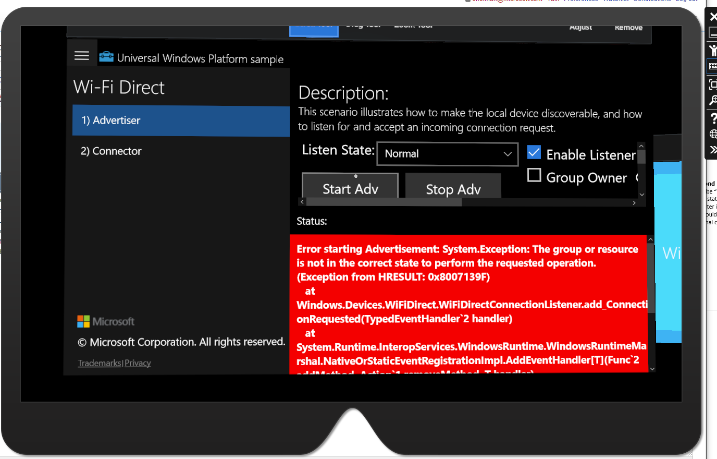717x459 pixels.
Task: Click the status box scrollbar thumb
Action: 651,279
